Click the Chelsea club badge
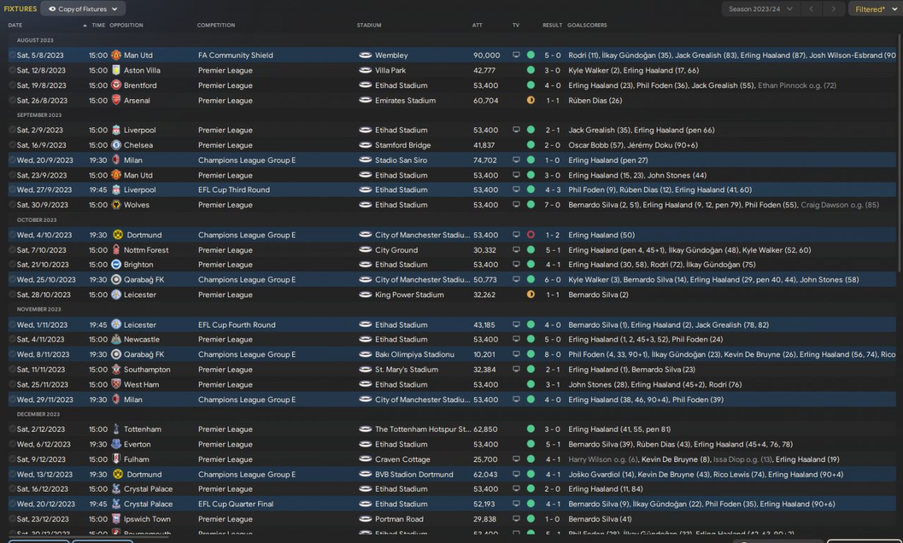Screen dimensions: 903x543 pyautogui.click(x=116, y=146)
